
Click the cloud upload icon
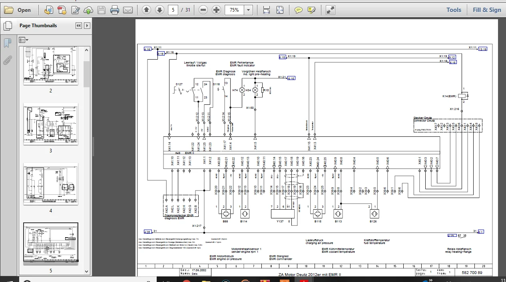(88, 10)
